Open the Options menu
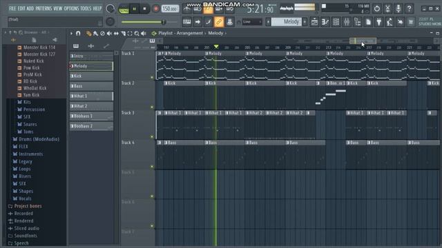 (71, 8)
